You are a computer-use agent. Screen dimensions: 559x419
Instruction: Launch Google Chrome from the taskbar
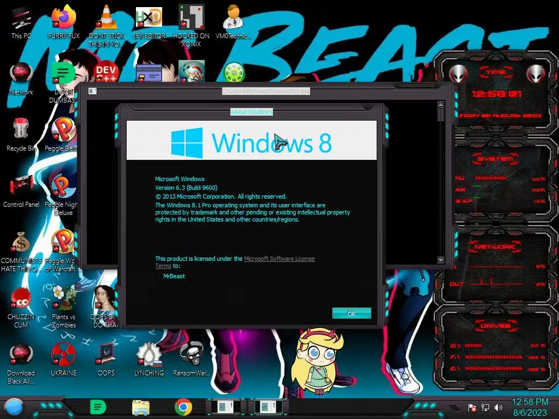coord(183,407)
